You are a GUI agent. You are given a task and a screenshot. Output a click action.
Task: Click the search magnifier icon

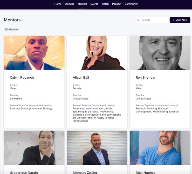pos(138,20)
